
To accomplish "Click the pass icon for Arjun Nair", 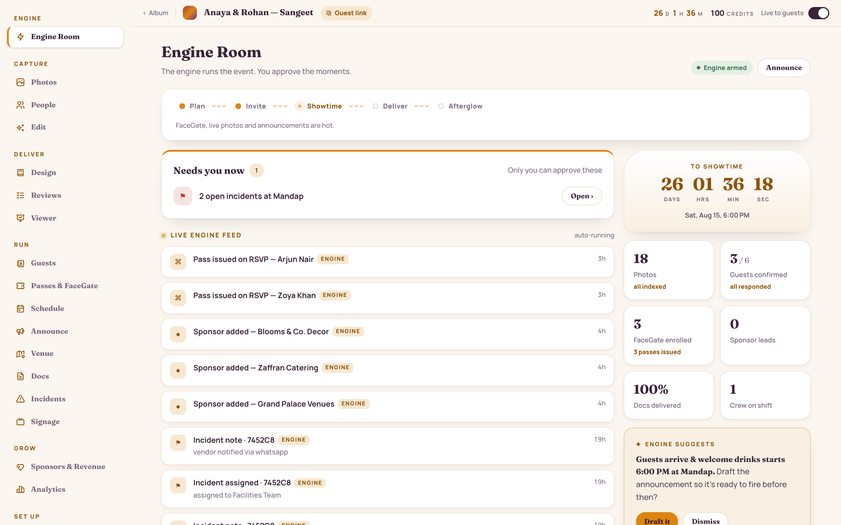I will [178, 262].
